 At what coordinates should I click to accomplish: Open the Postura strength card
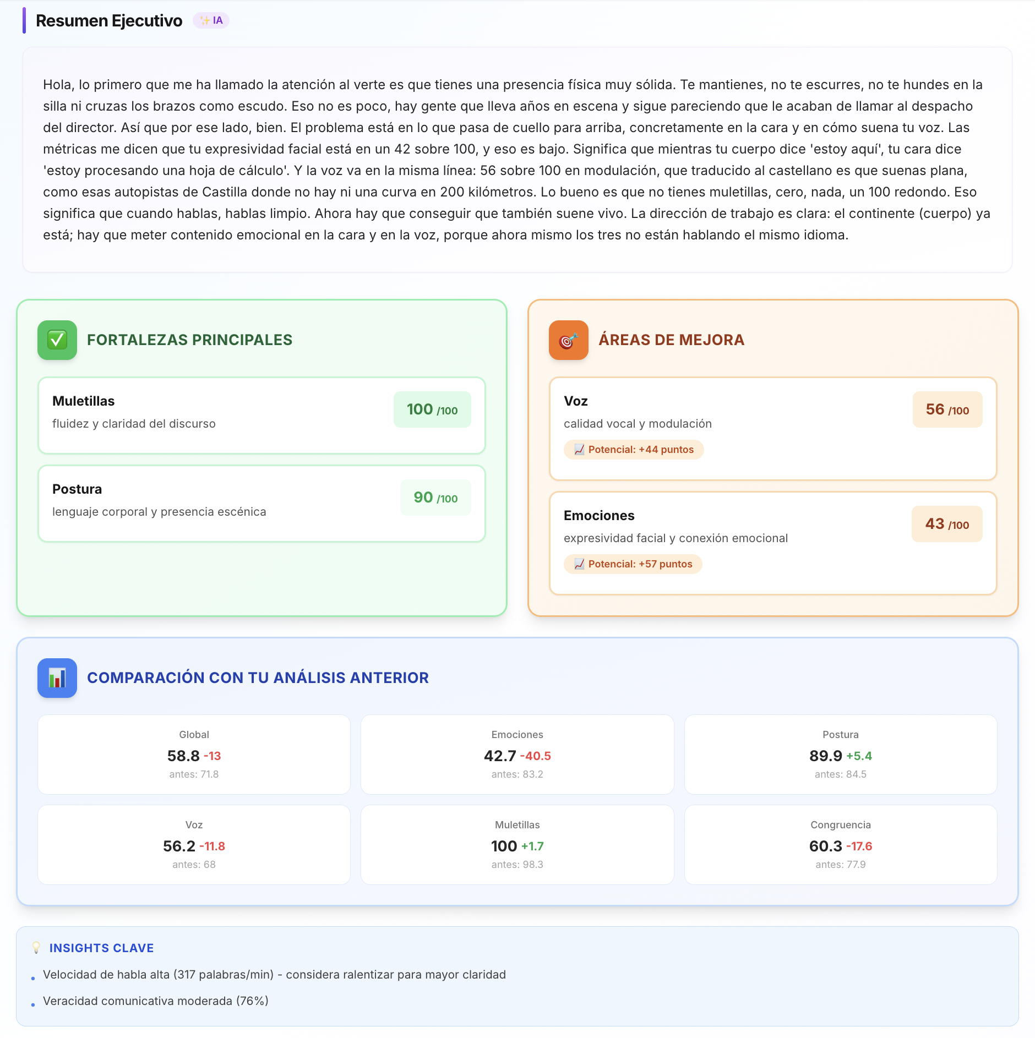click(x=262, y=504)
